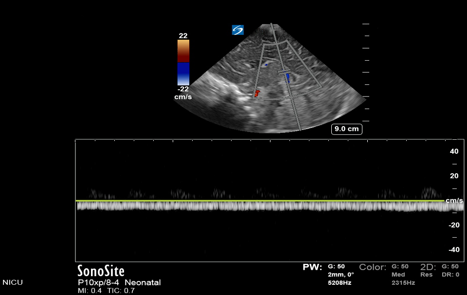This screenshot has width=467, height=295.
Task: Click the 2D Res optimization setting
Action: 426,274
